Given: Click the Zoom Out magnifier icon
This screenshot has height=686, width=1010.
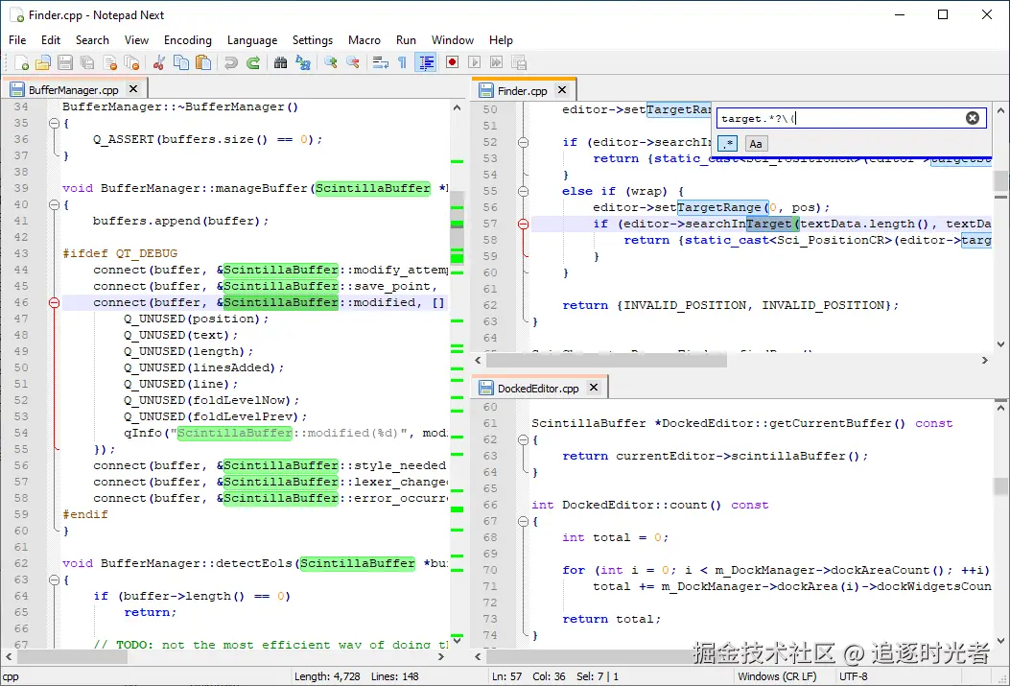Looking at the screenshot, I should (x=352, y=62).
